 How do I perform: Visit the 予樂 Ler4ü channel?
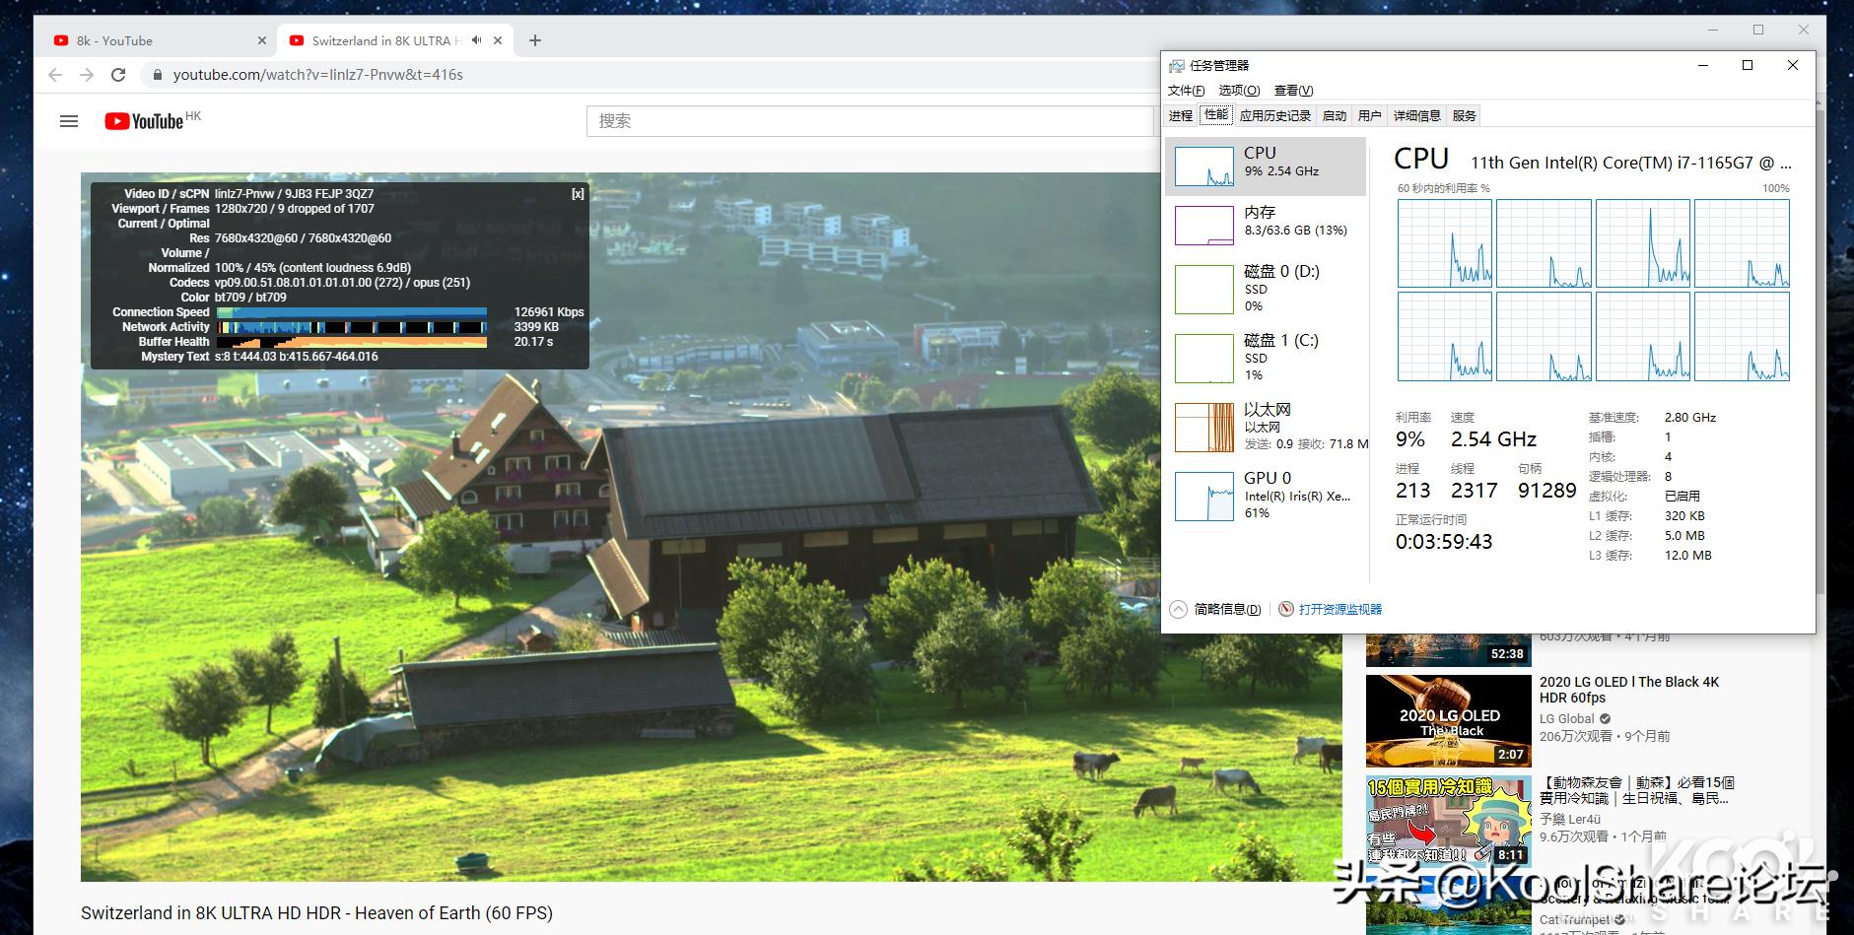click(x=1570, y=819)
